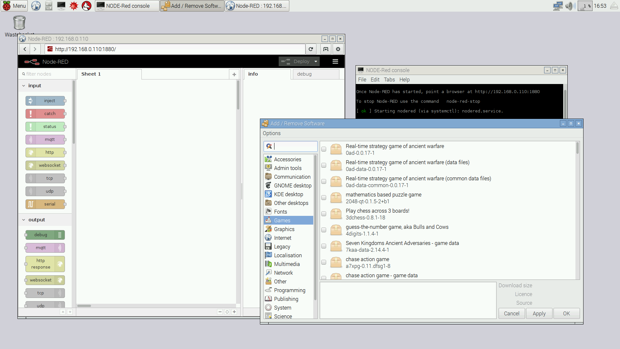Screen dimensions: 620x349
Task: Open the Raspberry Pi Menu
Action: pos(14,6)
